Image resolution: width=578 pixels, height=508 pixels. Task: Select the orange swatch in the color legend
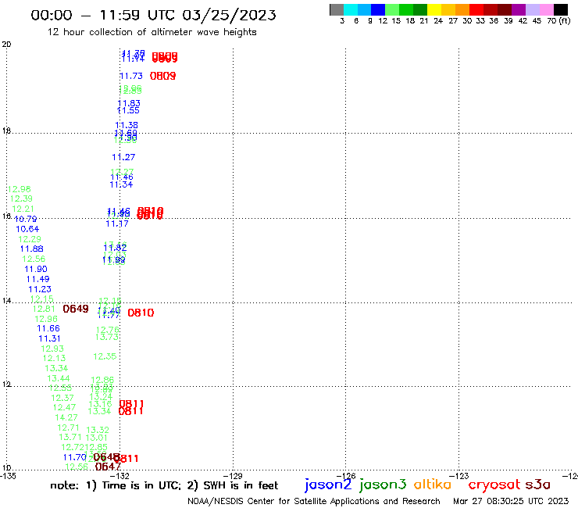pos(462,9)
